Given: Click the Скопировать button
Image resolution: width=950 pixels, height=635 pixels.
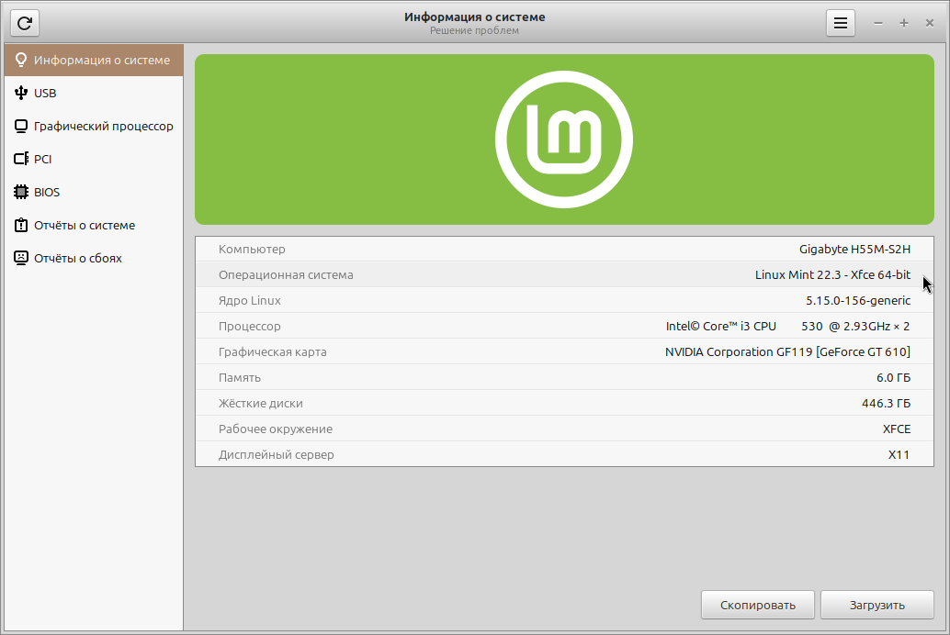Looking at the screenshot, I should 757,605.
